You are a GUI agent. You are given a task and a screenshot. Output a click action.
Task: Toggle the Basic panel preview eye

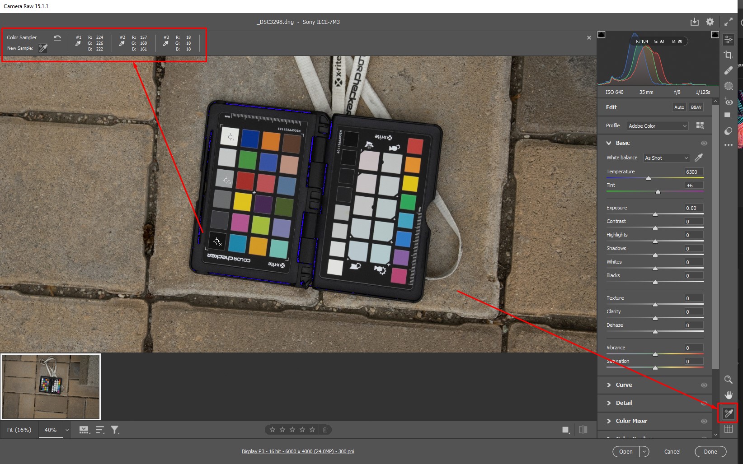[704, 143]
